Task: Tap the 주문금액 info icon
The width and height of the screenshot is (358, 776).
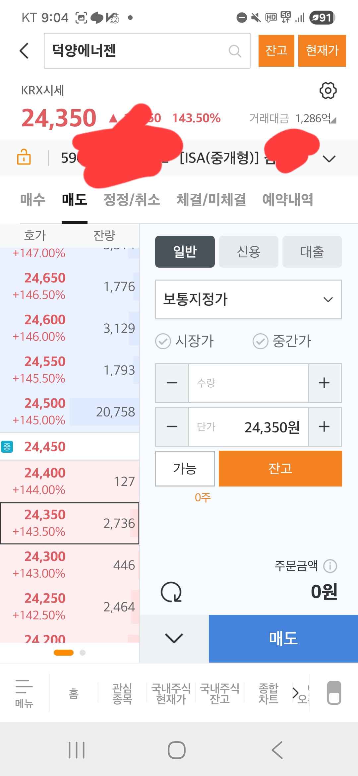Action: point(330,566)
